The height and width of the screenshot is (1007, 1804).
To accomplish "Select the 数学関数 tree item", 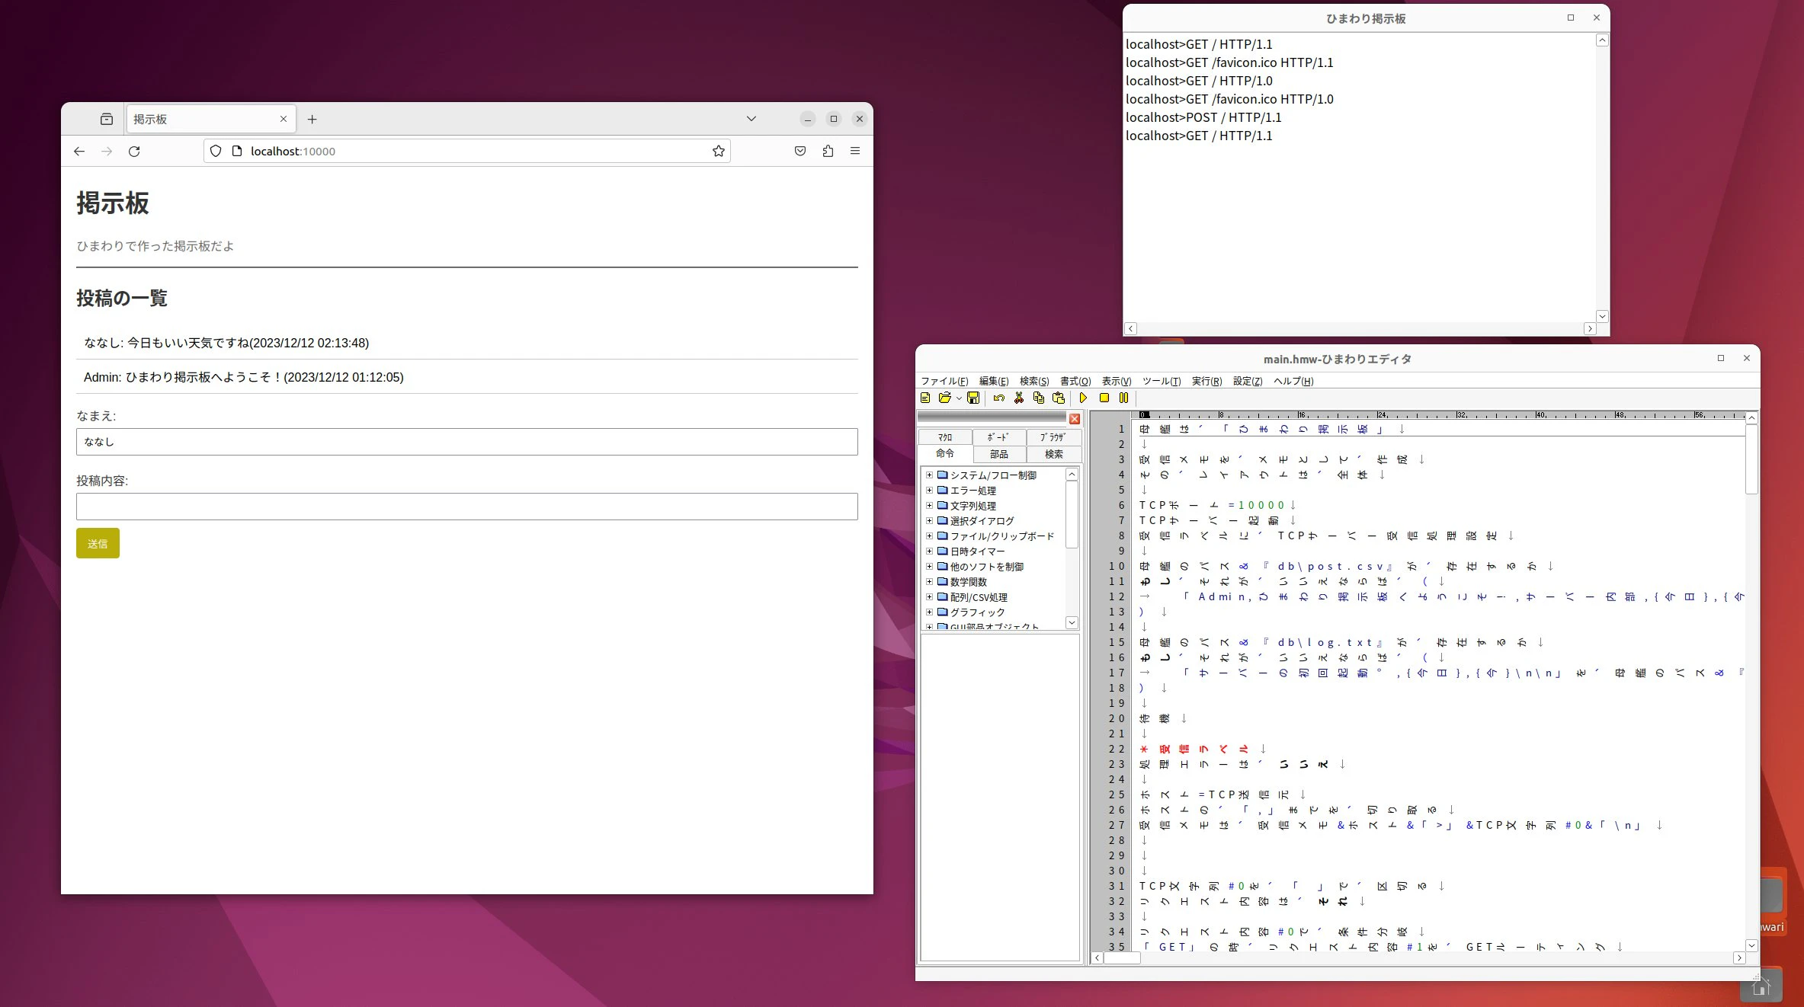I will 968,582.
